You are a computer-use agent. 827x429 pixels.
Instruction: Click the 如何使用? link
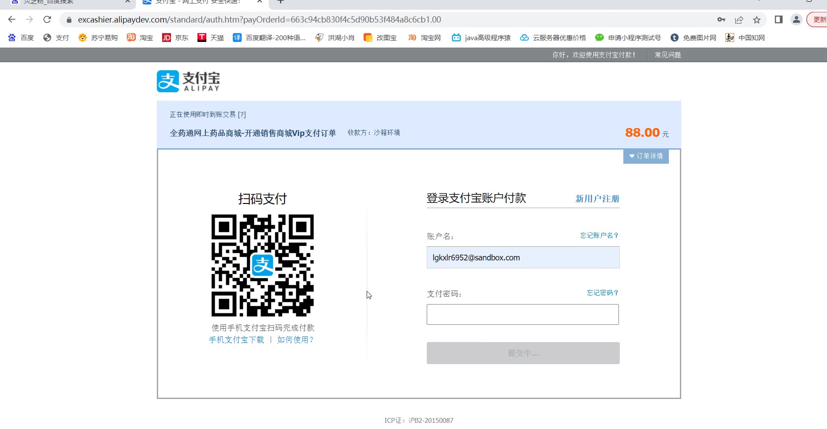tap(295, 339)
